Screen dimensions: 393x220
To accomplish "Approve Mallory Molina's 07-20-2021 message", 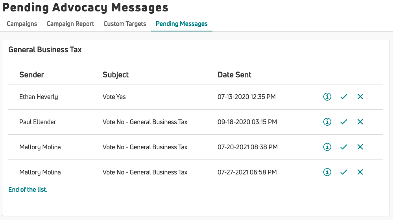I will pos(344,147).
